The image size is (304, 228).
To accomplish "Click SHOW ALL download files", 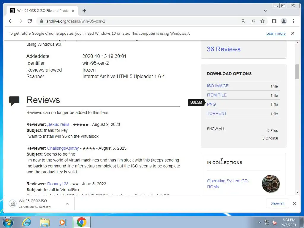I will (x=216, y=129).
